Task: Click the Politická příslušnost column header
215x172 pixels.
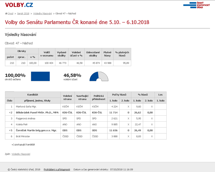Action: click(99, 97)
